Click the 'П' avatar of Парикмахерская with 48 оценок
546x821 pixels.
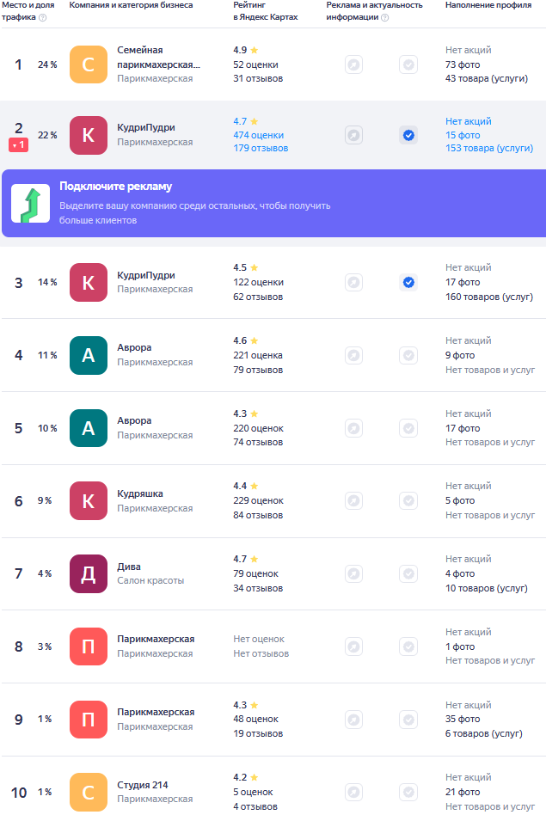(89, 720)
